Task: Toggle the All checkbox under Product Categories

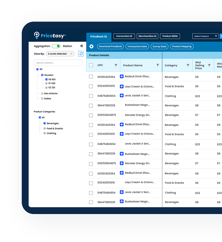Action: tap(40, 117)
